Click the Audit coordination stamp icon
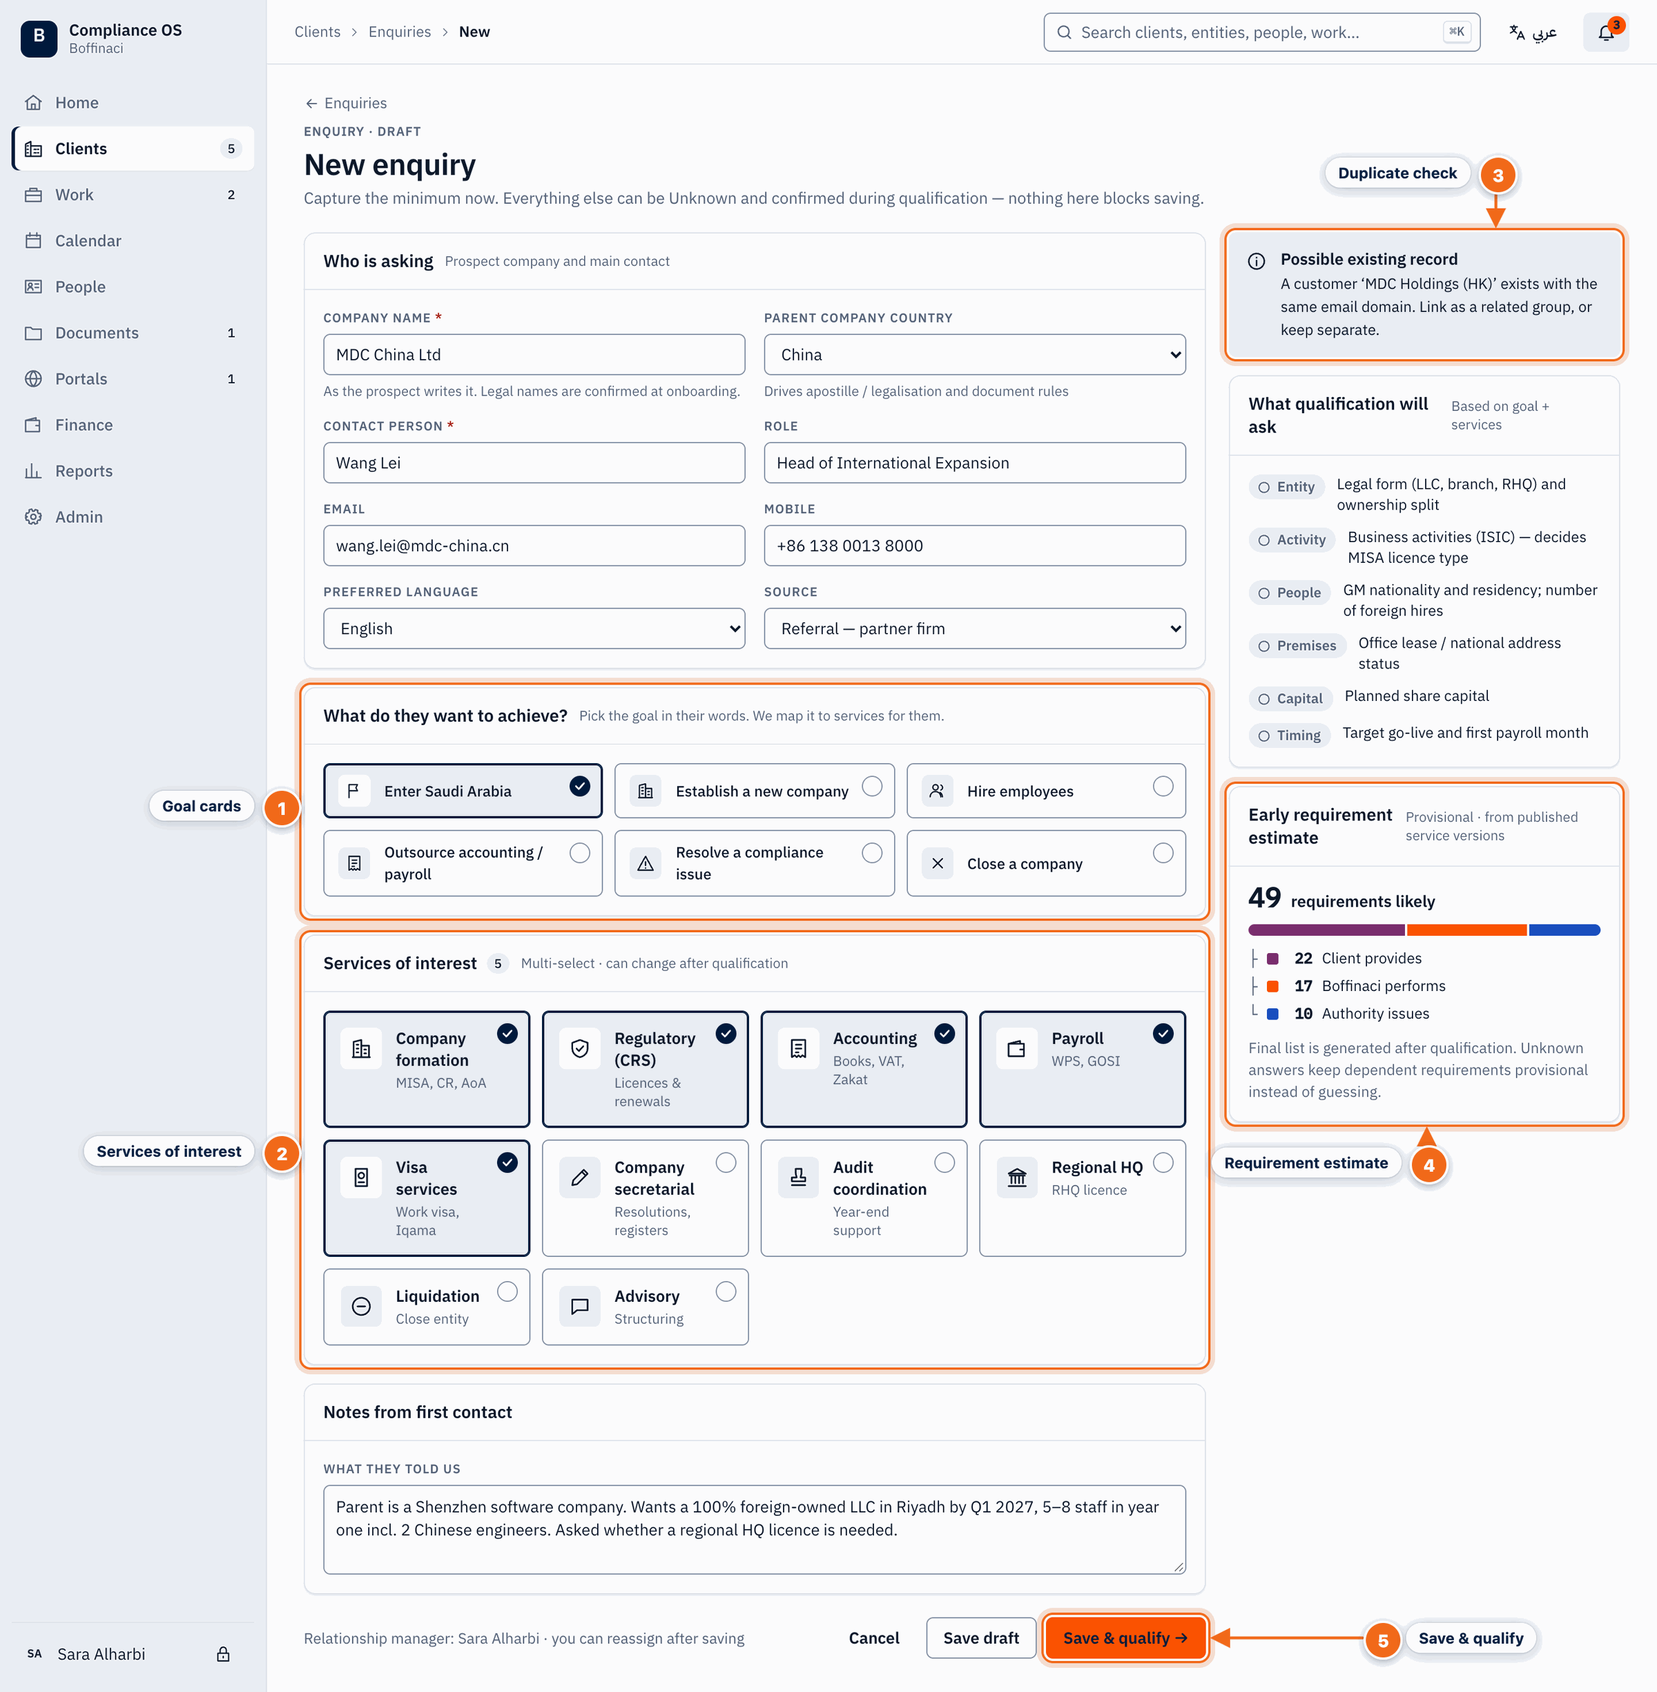This screenshot has width=1657, height=1692. tap(798, 1177)
